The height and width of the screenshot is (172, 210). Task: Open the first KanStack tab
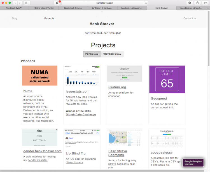click(102, 8)
